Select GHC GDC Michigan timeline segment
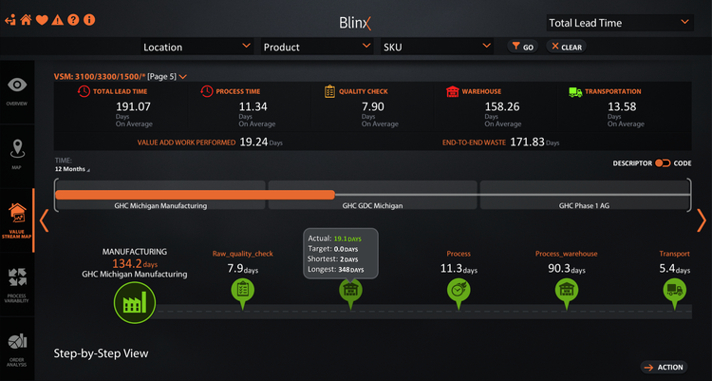The height and width of the screenshot is (381, 712). pyautogui.click(x=372, y=195)
